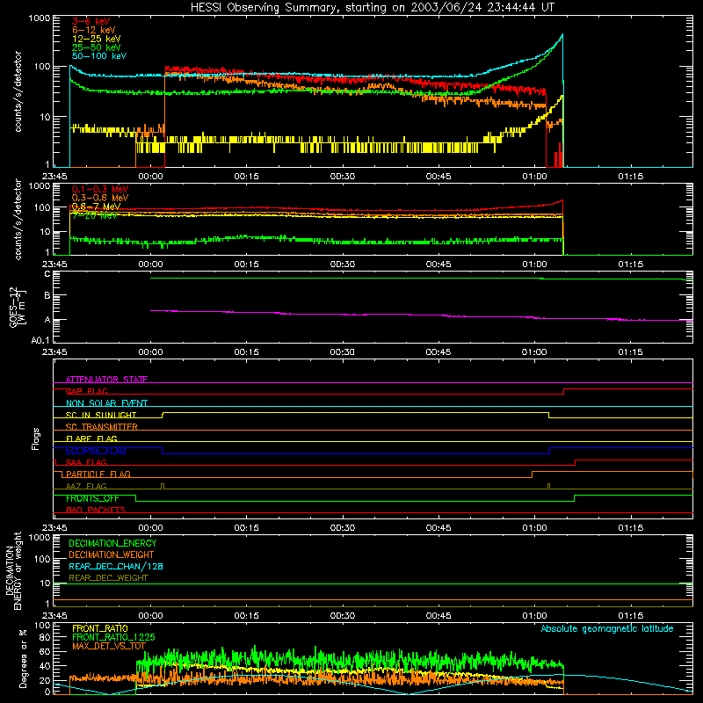Click the DECIMATION ENERGY or weight axis title
The height and width of the screenshot is (703, 703).
13,570
